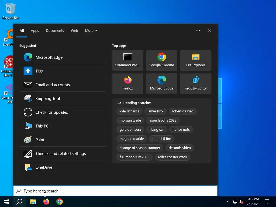The image size is (276, 207).
Task: Open the notification center icon
Action: pos(267,202)
